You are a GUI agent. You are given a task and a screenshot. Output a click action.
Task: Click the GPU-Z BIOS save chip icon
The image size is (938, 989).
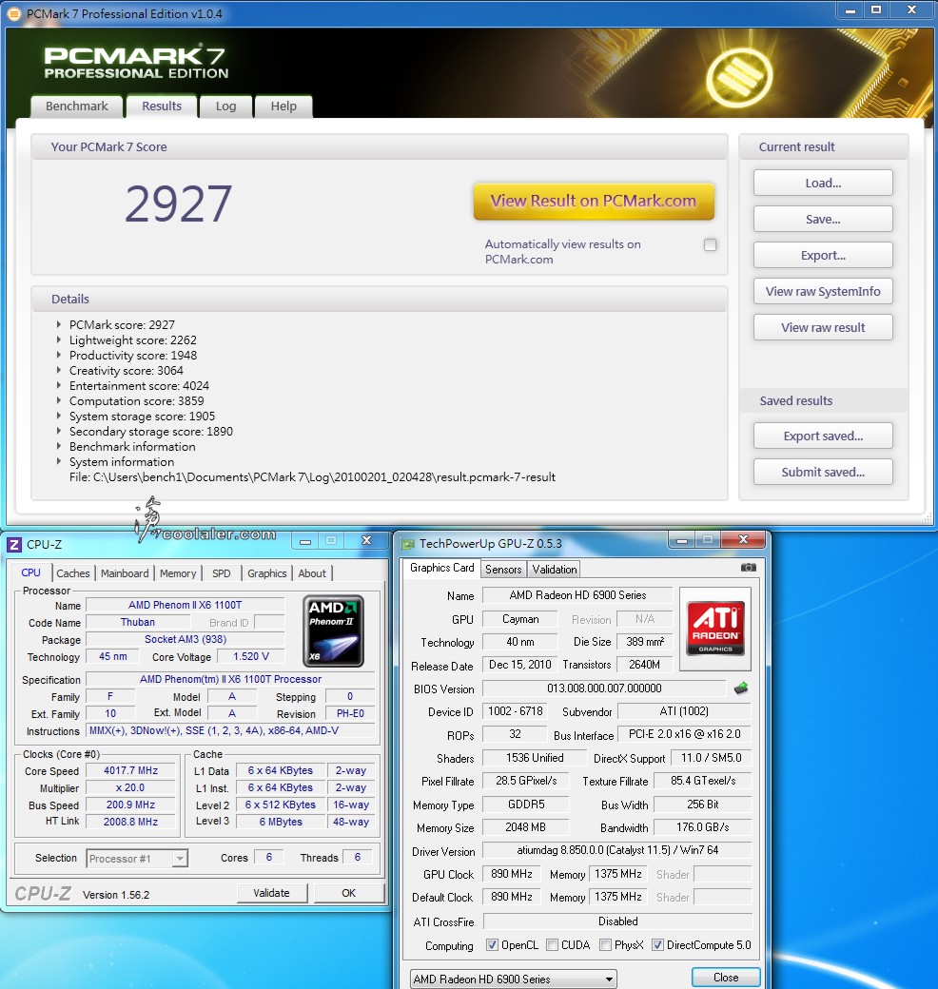point(741,688)
